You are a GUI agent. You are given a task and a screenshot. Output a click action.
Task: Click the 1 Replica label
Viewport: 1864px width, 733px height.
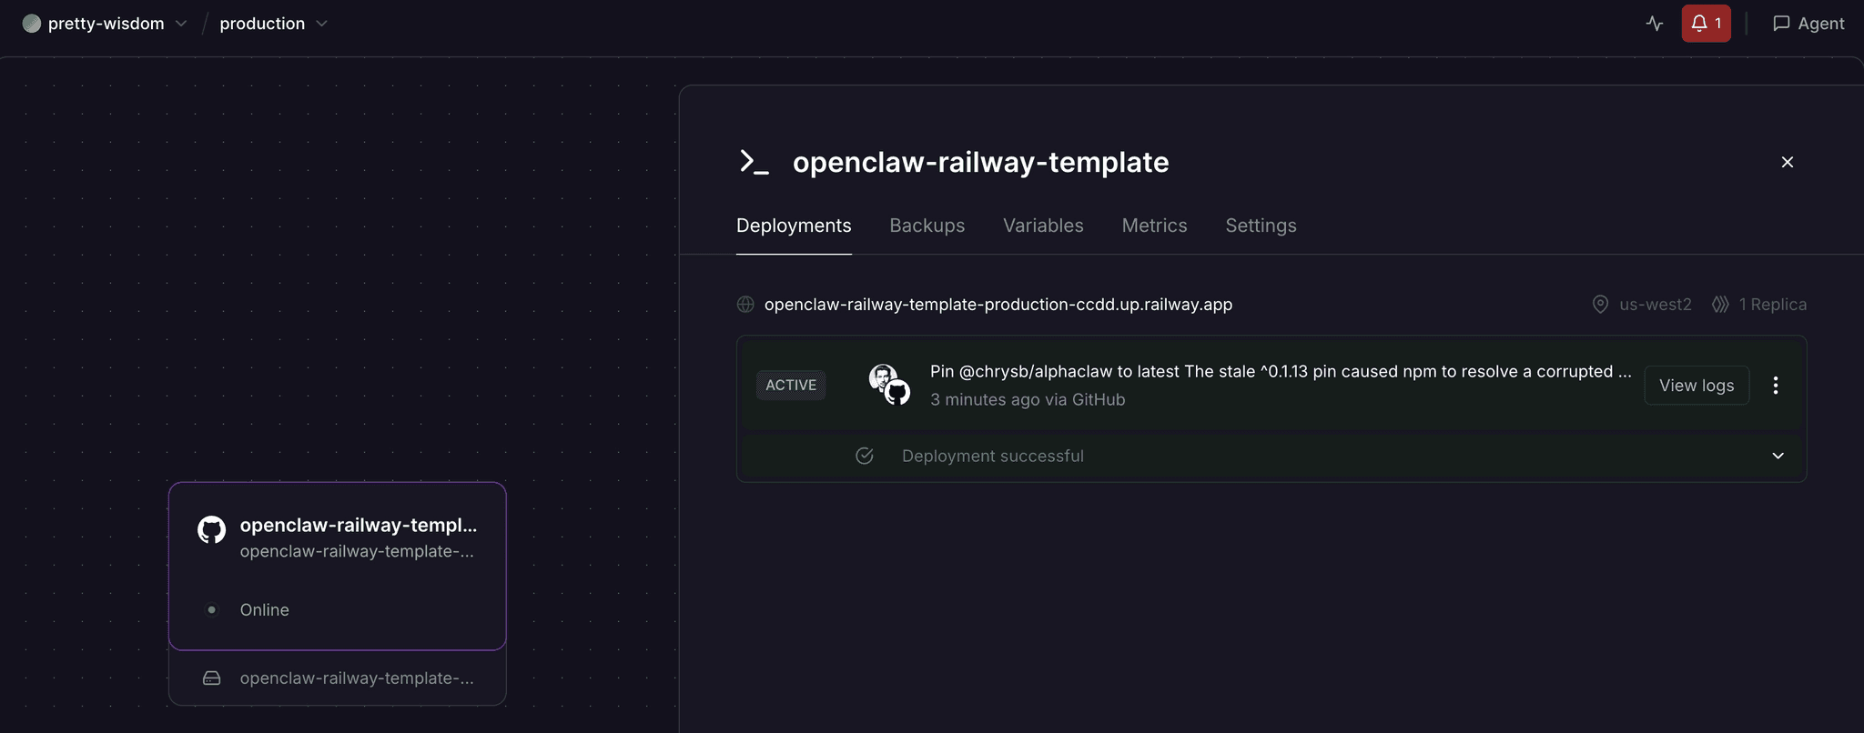coord(1773,305)
